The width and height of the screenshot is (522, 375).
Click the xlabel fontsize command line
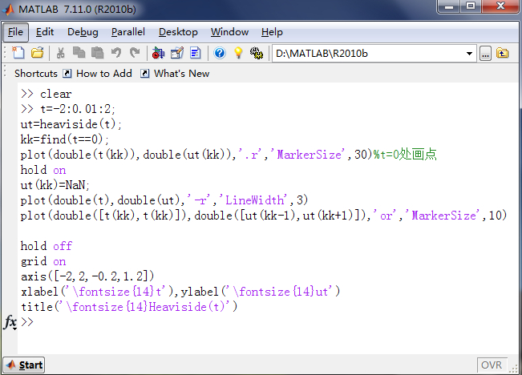pyautogui.click(x=180, y=292)
